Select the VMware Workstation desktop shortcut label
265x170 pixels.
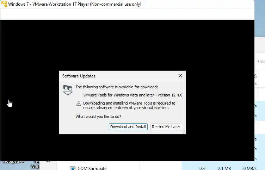click(35, 164)
